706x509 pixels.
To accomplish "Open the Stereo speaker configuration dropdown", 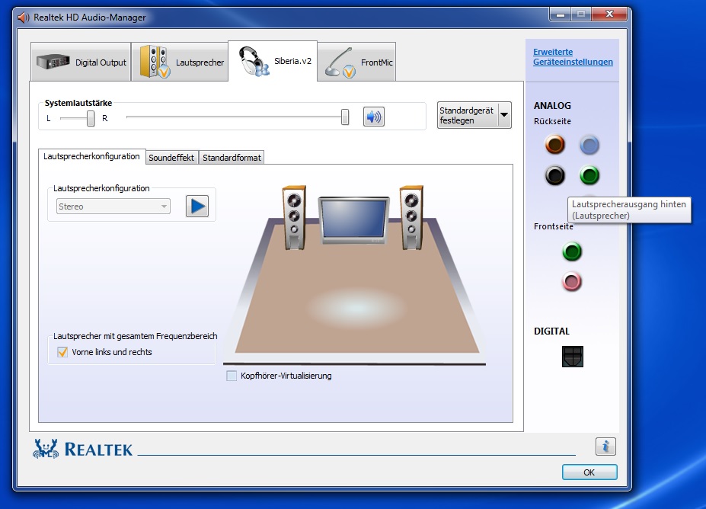I will coord(113,206).
